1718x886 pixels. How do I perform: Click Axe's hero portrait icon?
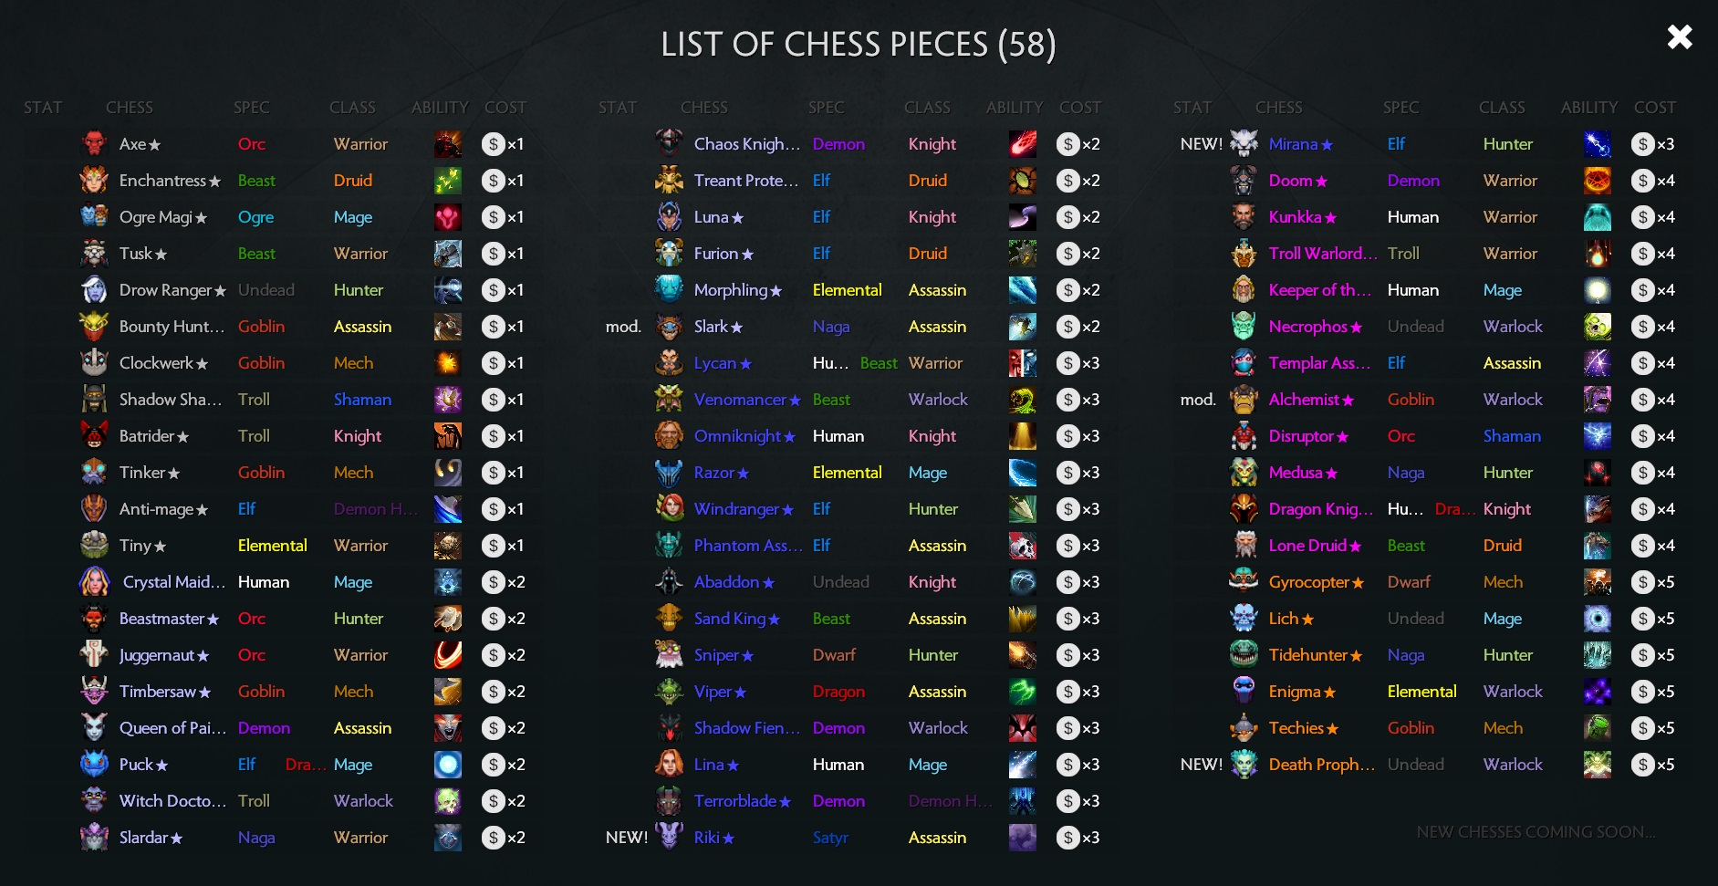point(94,144)
